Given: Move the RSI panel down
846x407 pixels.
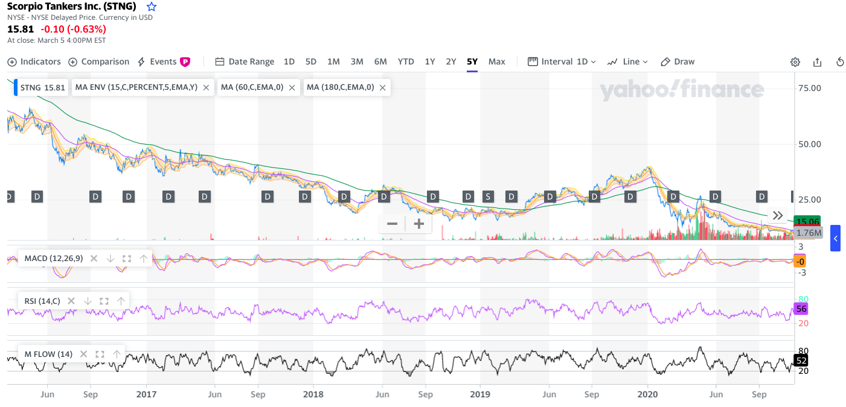Looking at the screenshot, I should point(88,301).
